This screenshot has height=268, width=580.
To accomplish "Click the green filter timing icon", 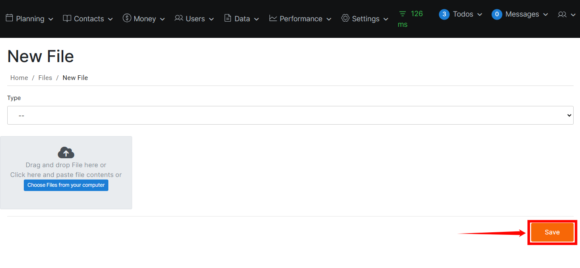I will coord(402,14).
